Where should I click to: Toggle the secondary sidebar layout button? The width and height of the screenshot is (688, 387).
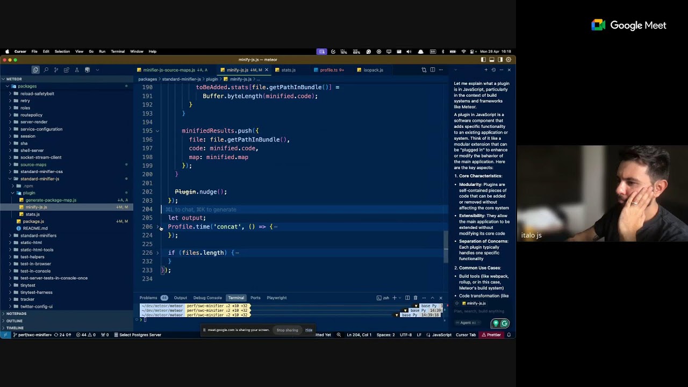coord(500,60)
